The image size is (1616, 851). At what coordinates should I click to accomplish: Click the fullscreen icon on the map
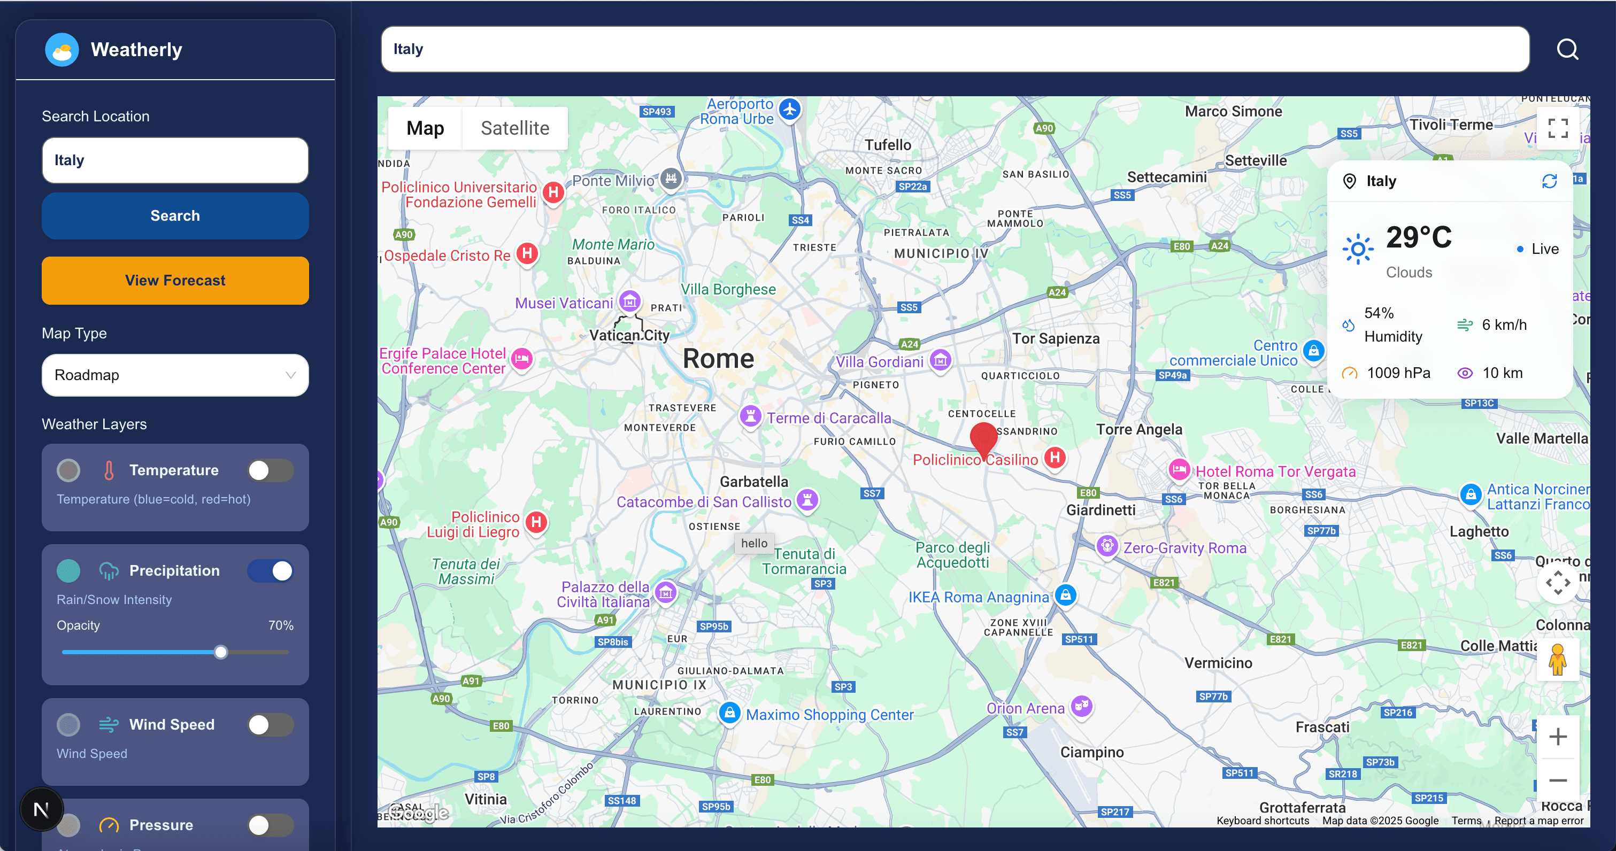[1559, 128]
